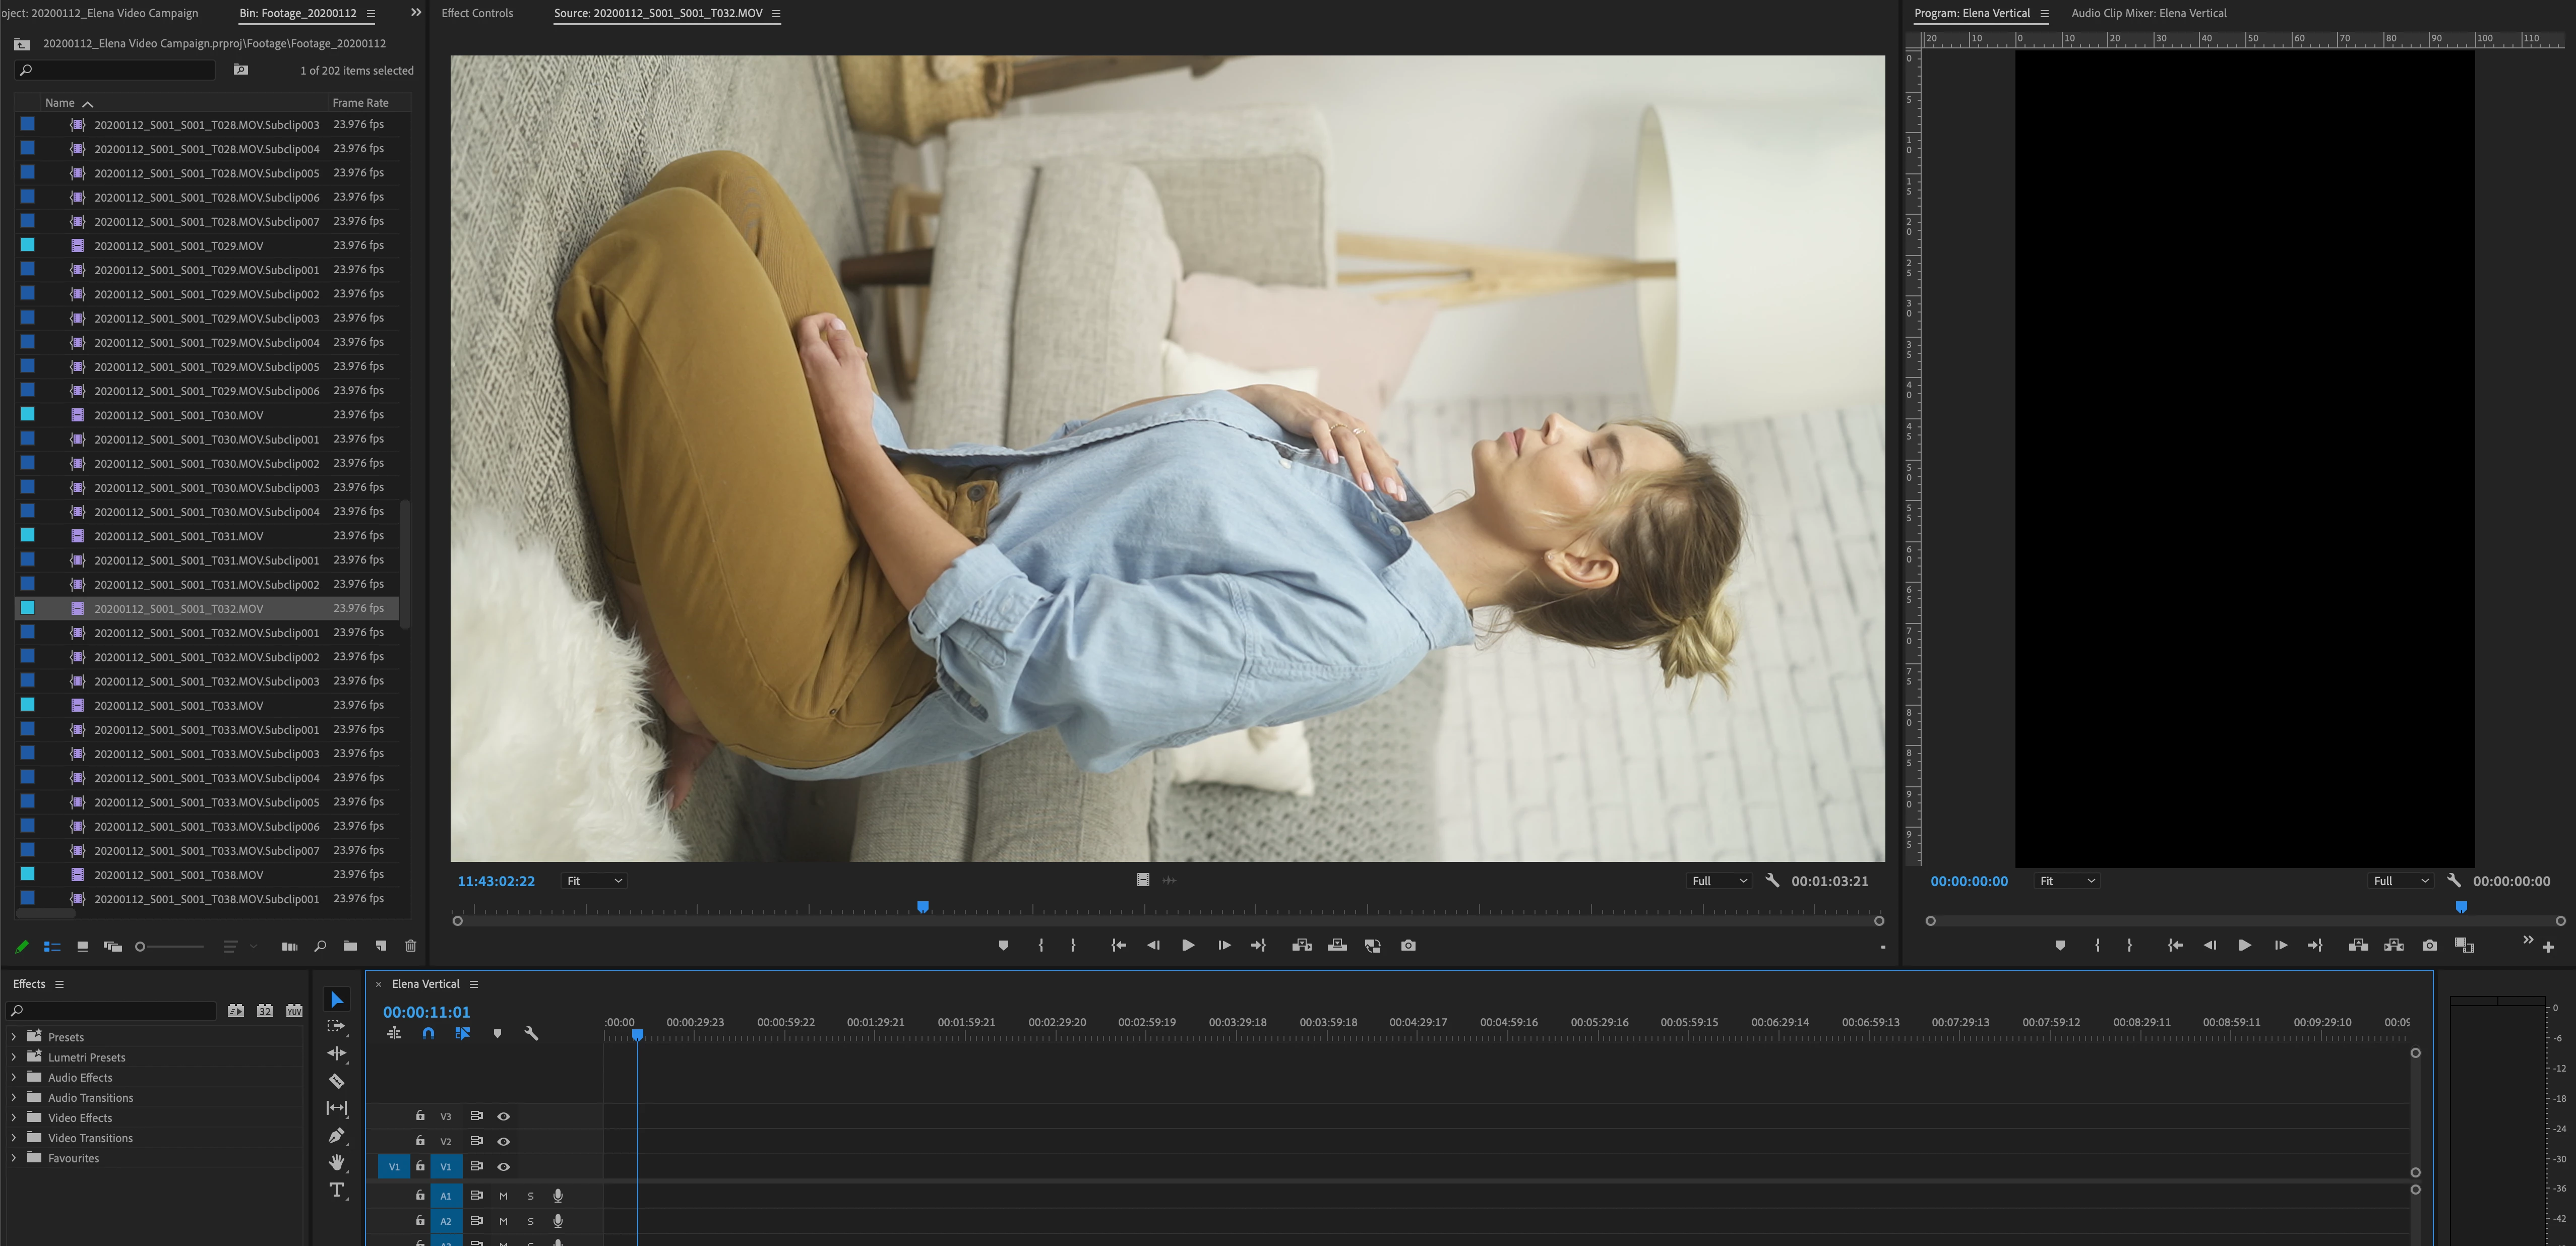The image size is (2576, 1246).
Task: Select the Hand tool
Action: (x=337, y=1162)
